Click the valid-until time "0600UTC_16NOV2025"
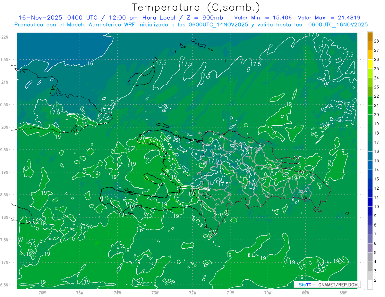The image size is (385, 297). click(x=338, y=25)
